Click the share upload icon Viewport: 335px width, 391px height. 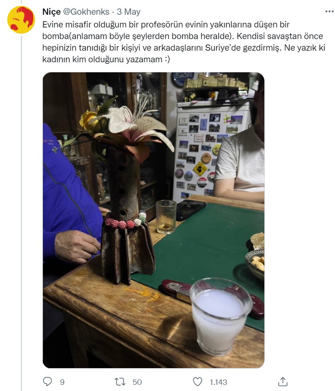283,381
